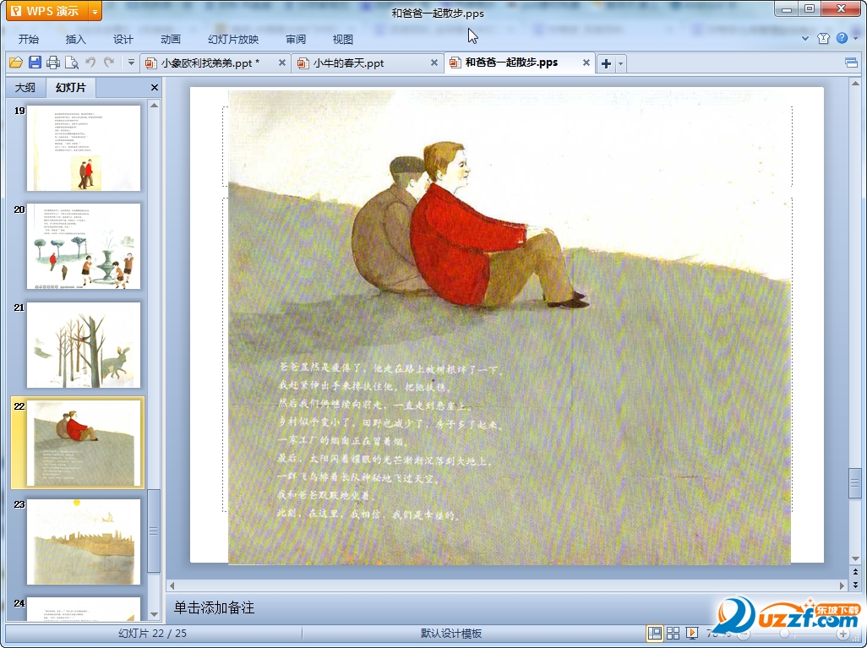The image size is (867, 648).
Task: Expand the ribbon with the chevron arrow
Action: pos(805,39)
